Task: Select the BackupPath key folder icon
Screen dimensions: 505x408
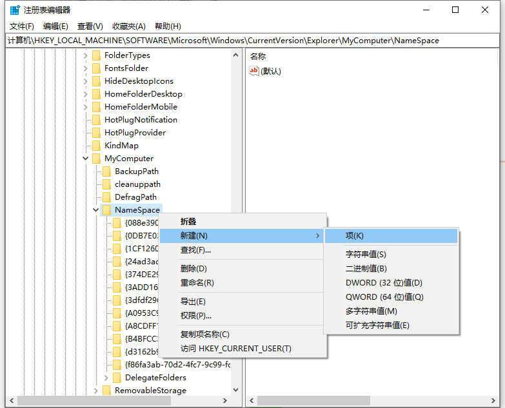Action: pyautogui.click(x=106, y=171)
